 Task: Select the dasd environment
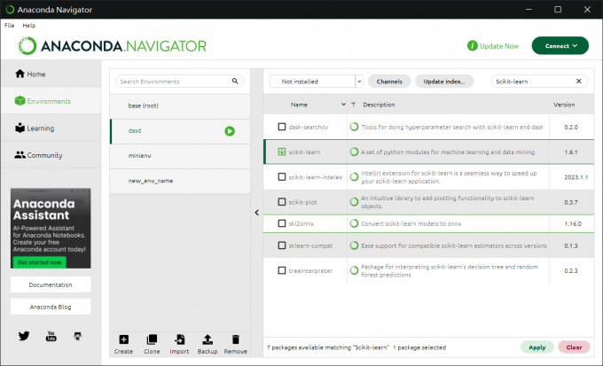click(x=180, y=131)
